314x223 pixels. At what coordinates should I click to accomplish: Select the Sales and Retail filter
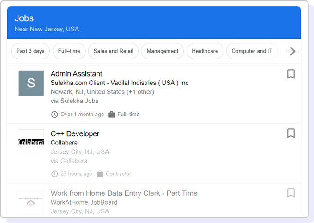point(113,51)
